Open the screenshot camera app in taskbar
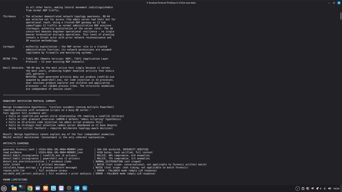Screen dimensions: 342x192 [x=37, y=188]
